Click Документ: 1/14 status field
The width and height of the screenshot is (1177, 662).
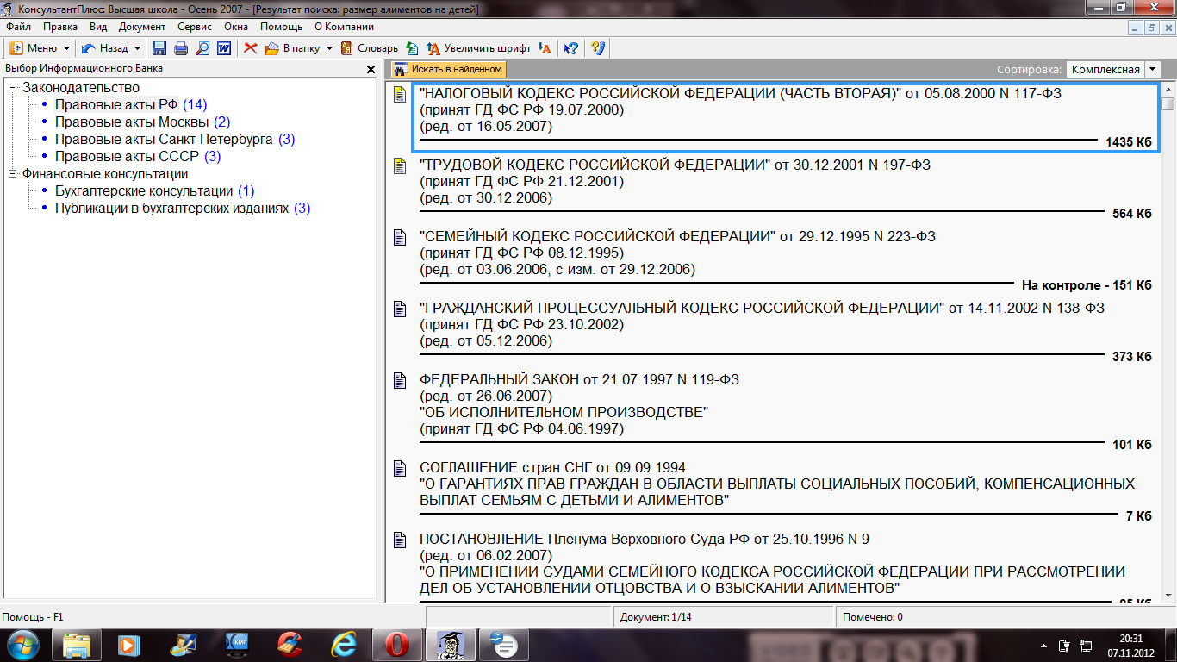click(724, 617)
